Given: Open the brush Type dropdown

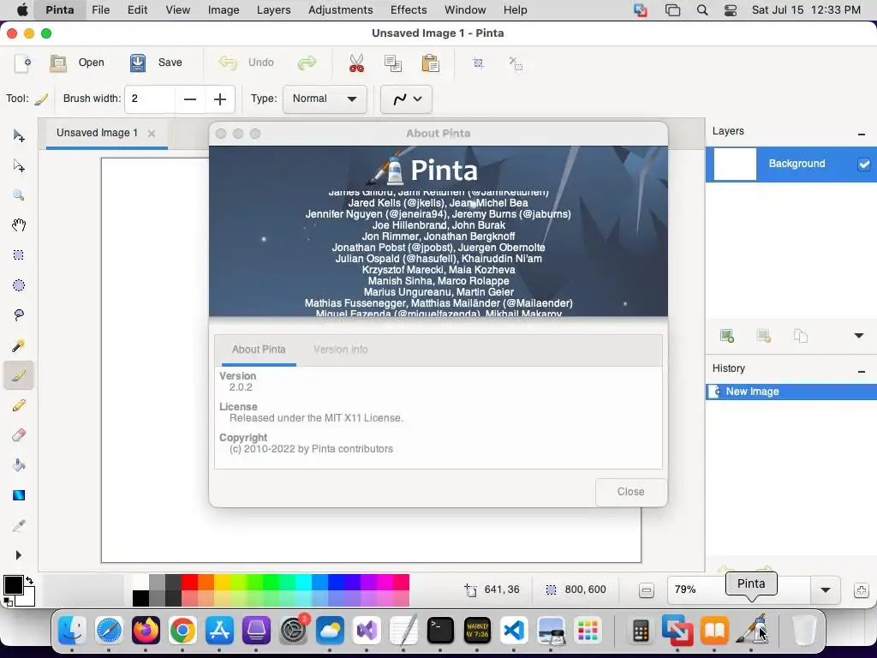Looking at the screenshot, I should pyautogui.click(x=325, y=99).
